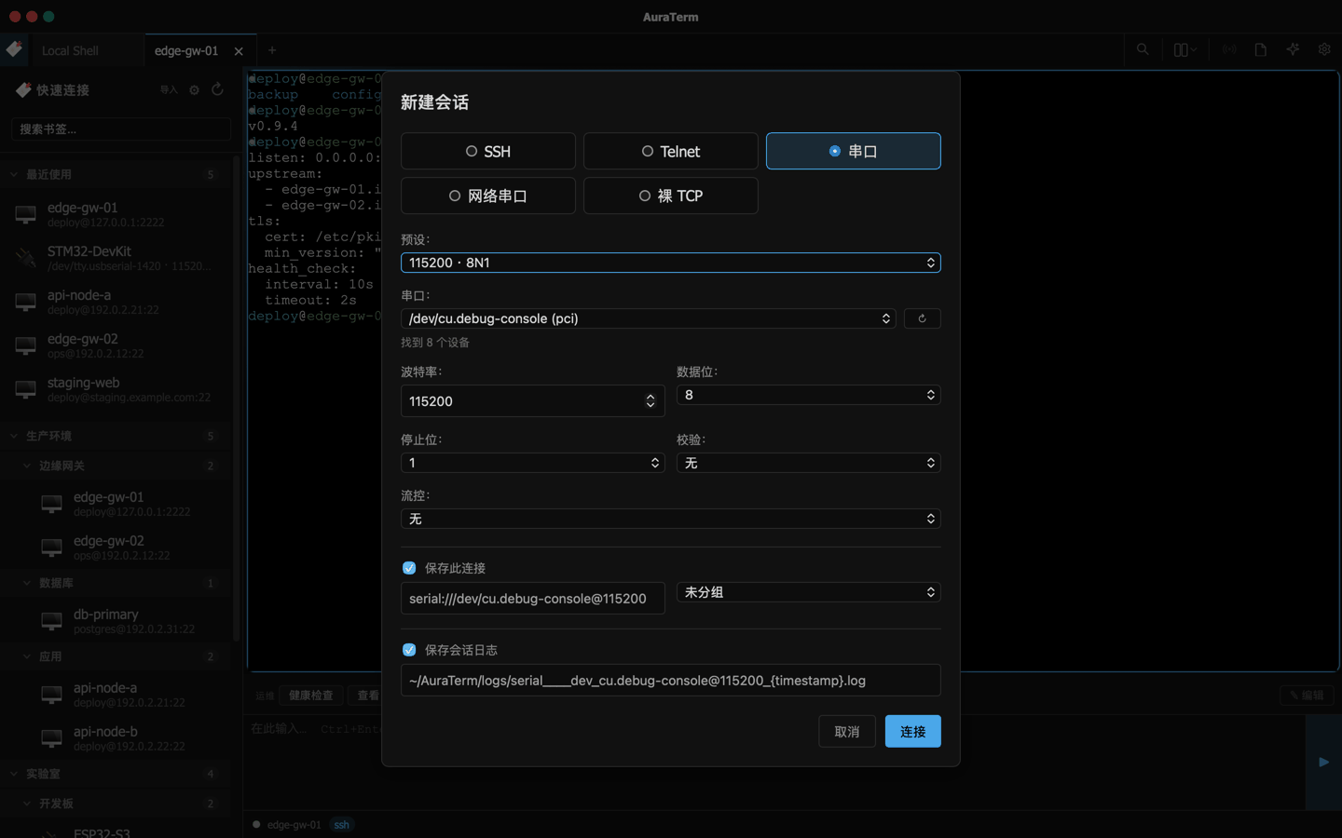The image size is (1342, 838).
Task: Open the AI sparkle assistant
Action: click(1293, 49)
